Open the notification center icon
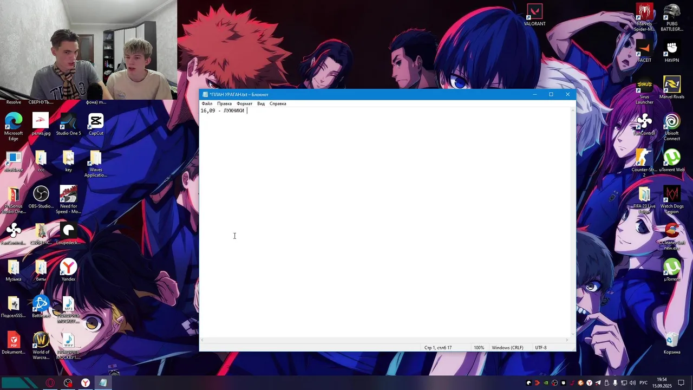Image resolution: width=693 pixels, height=390 pixels. tap(681, 383)
